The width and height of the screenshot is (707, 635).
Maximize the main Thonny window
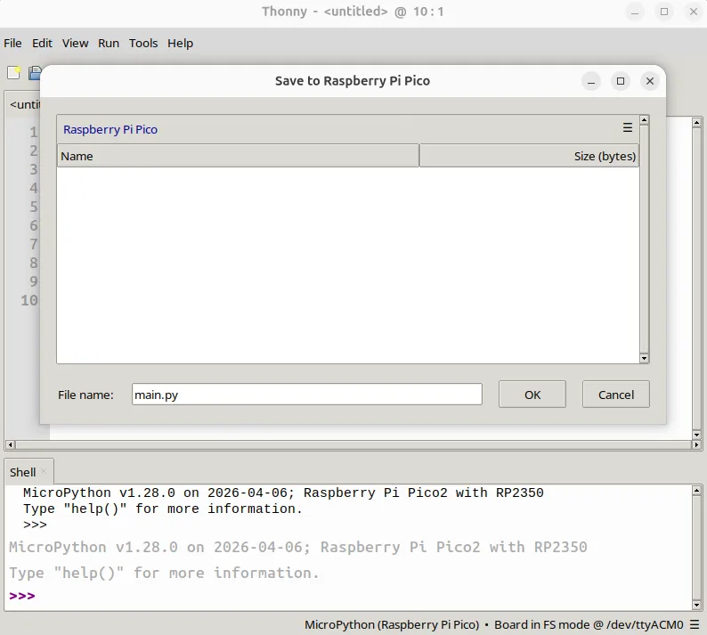point(664,12)
